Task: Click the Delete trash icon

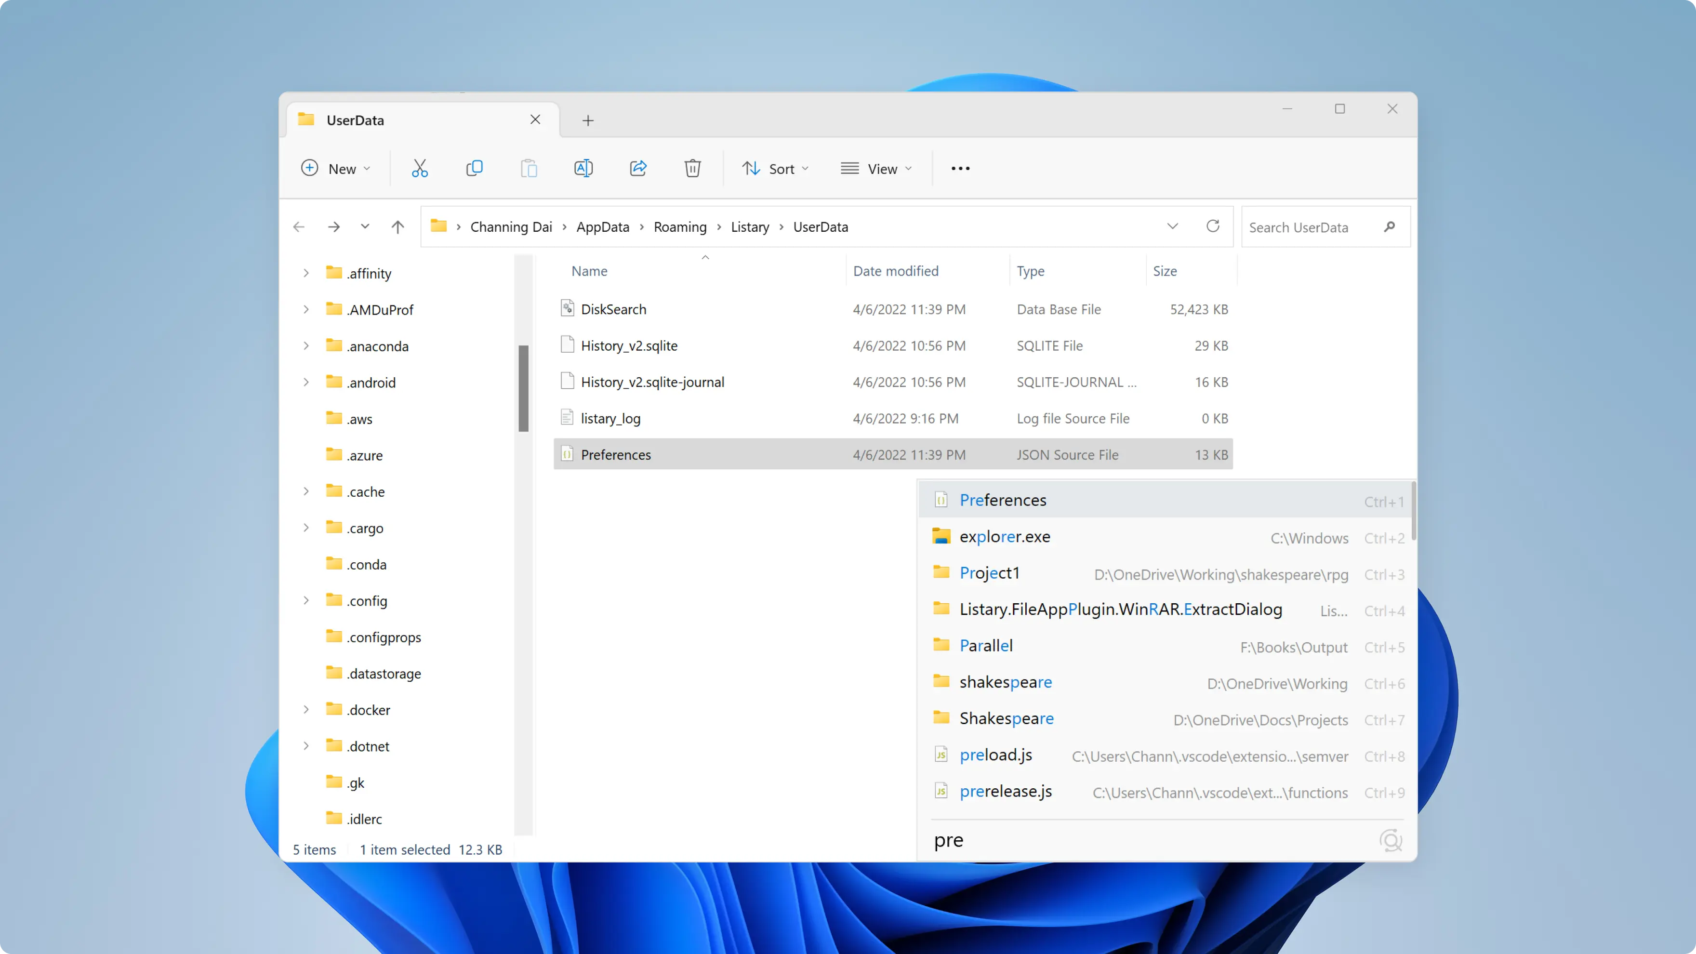Action: [693, 169]
